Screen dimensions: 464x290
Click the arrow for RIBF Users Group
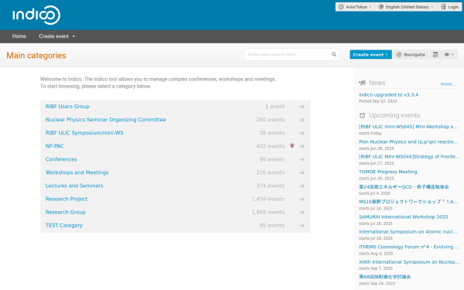(302, 107)
